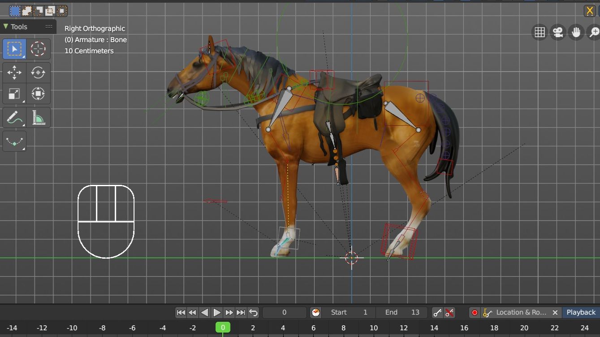Activate the Transform tool

point(38,94)
